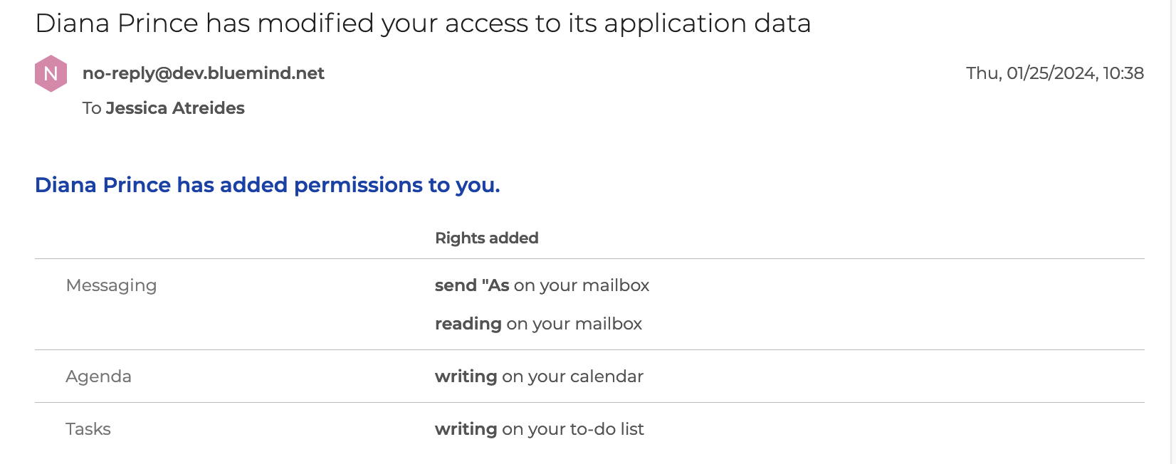Click the send "As on your mailbox text

click(542, 285)
